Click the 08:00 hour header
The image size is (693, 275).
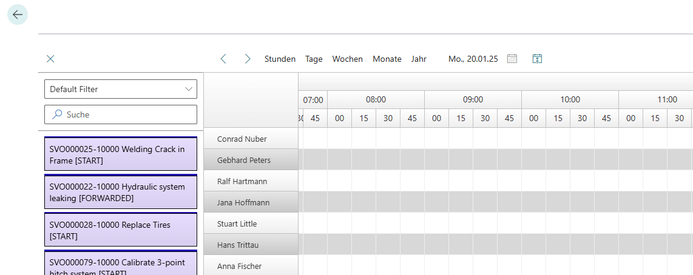pos(376,100)
